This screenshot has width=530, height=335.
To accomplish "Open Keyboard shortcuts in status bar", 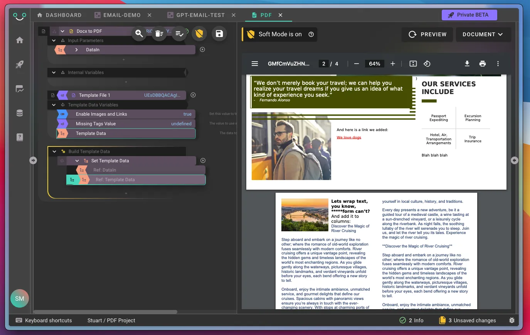I will (44, 320).
